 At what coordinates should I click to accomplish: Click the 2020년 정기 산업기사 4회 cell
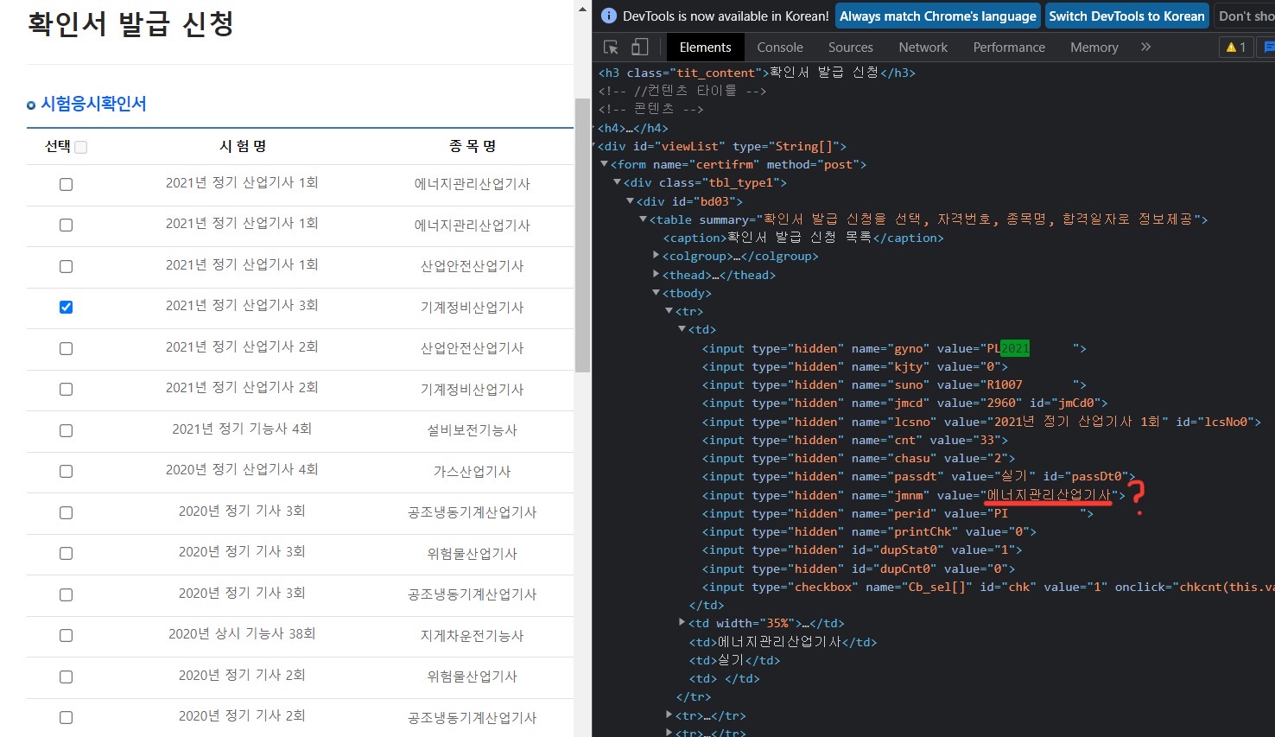click(242, 469)
